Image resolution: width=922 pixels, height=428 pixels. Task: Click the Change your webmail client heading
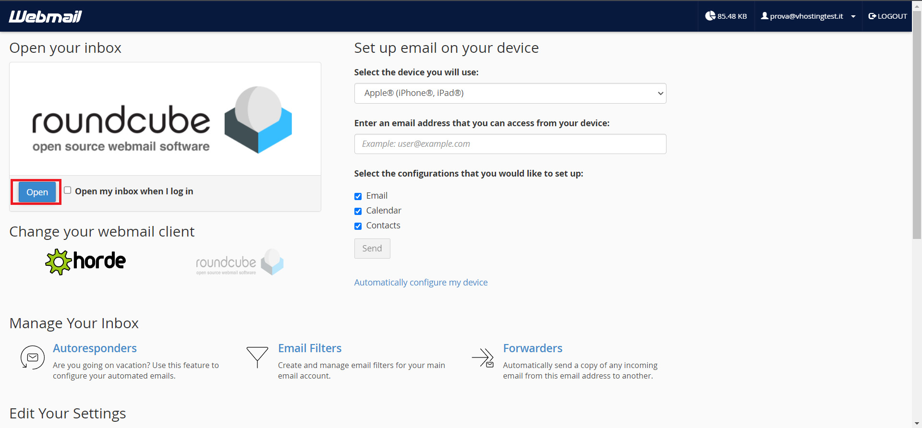(x=102, y=232)
